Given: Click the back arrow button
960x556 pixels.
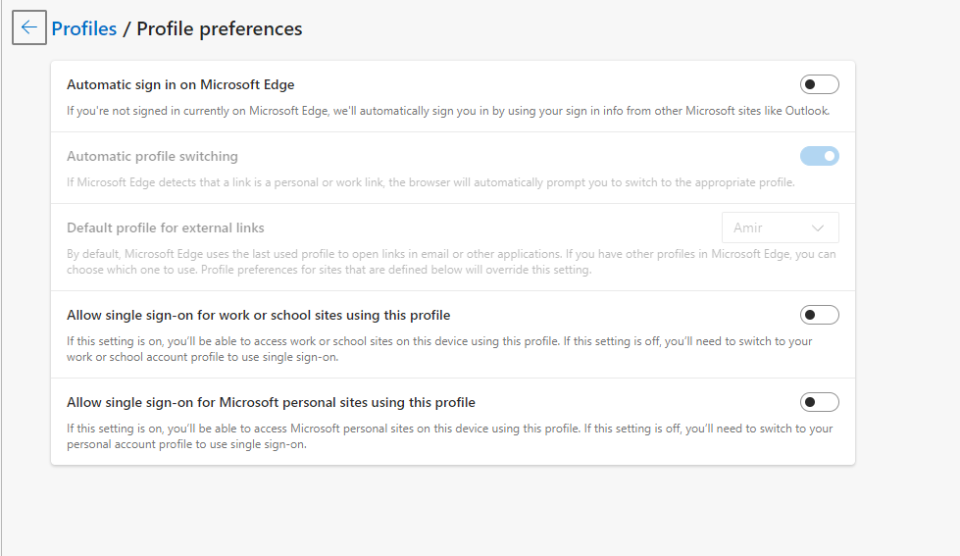Looking at the screenshot, I should 28,27.
